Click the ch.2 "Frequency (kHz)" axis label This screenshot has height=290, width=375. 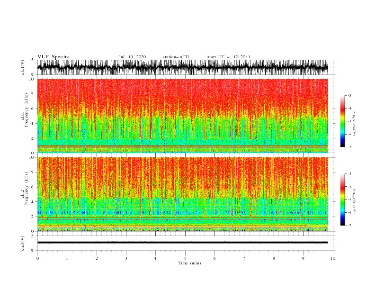[26, 189]
